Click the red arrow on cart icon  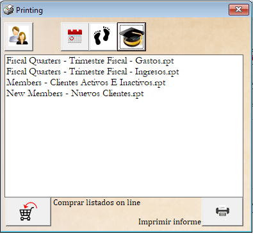[31, 205]
